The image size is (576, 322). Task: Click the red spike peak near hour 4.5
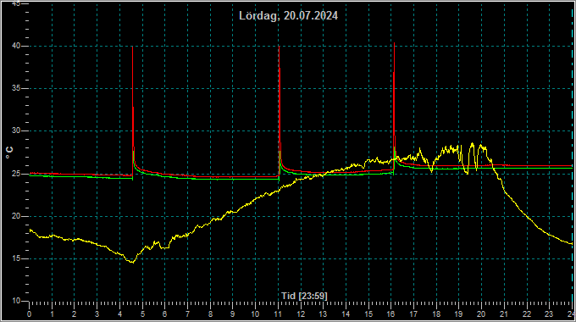pyautogui.click(x=133, y=47)
